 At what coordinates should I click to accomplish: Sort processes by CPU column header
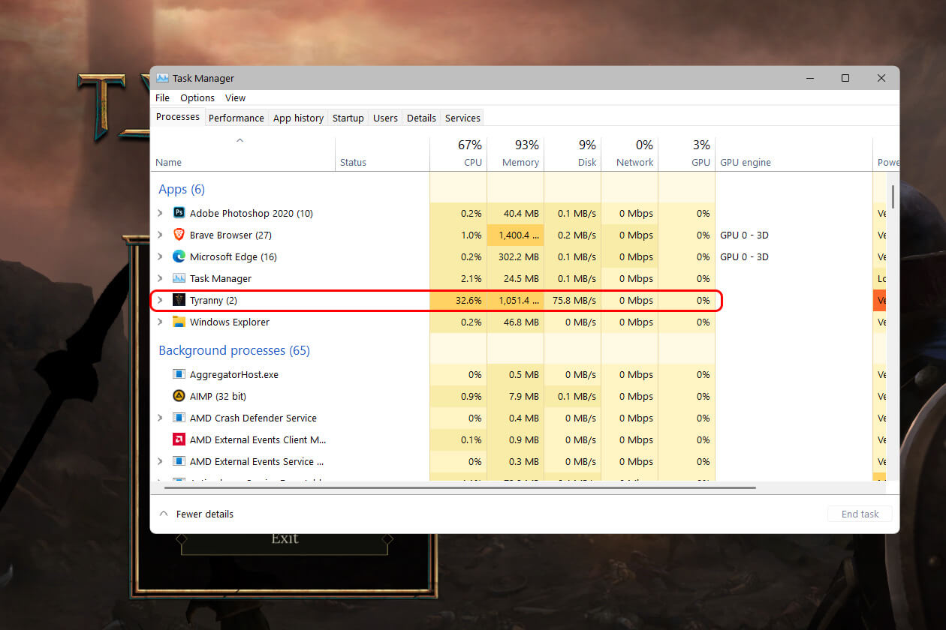point(458,154)
